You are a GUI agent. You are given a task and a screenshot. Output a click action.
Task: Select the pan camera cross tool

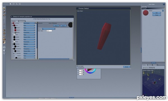click(x=4, y=33)
